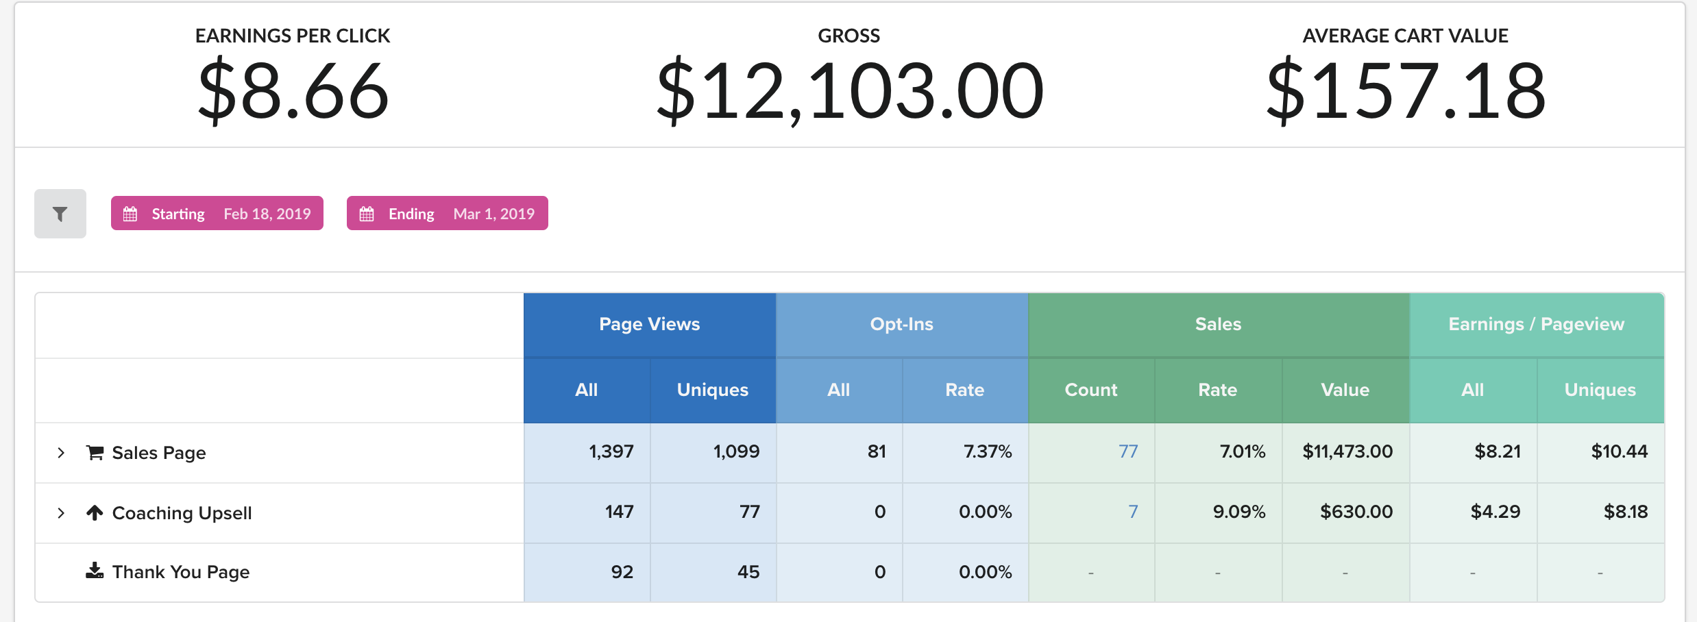This screenshot has width=1697, height=622.
Task: Open the filter funnel button
Action: click(60, 214)
